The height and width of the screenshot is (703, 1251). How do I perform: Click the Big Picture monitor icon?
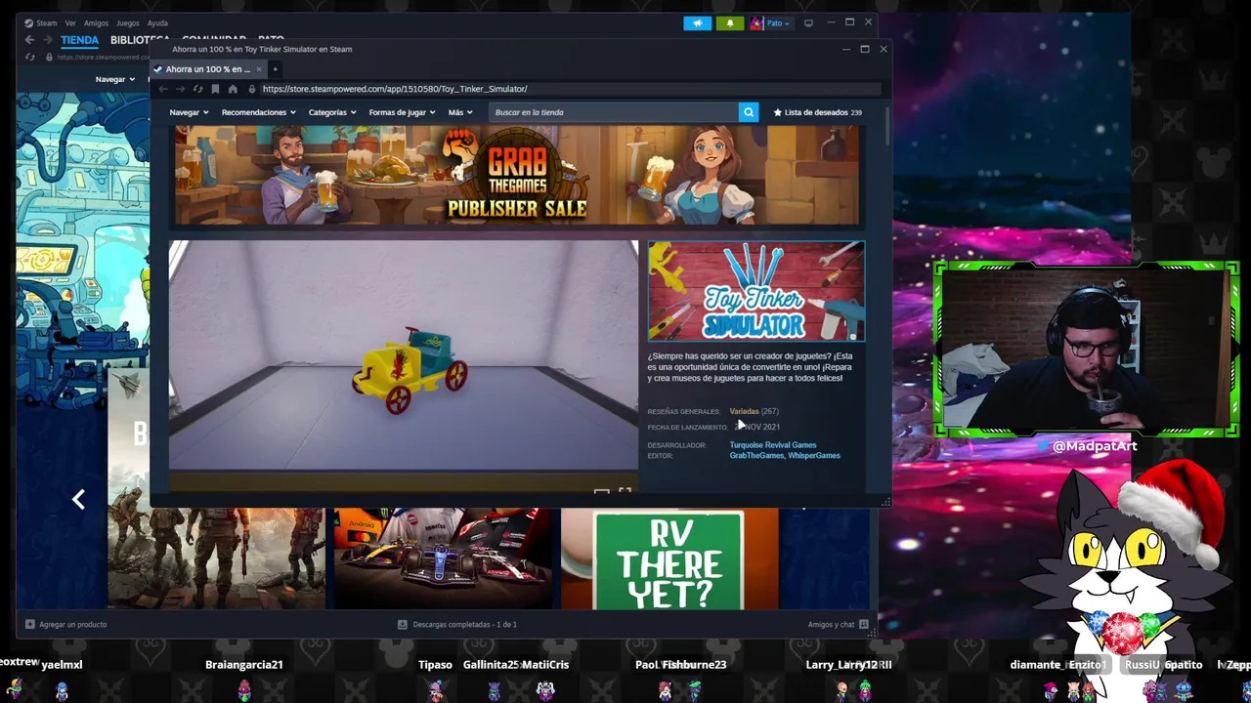click(808, 22)
